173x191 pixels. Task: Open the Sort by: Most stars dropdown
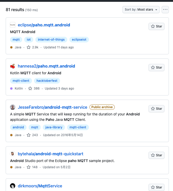click(141, 10)
